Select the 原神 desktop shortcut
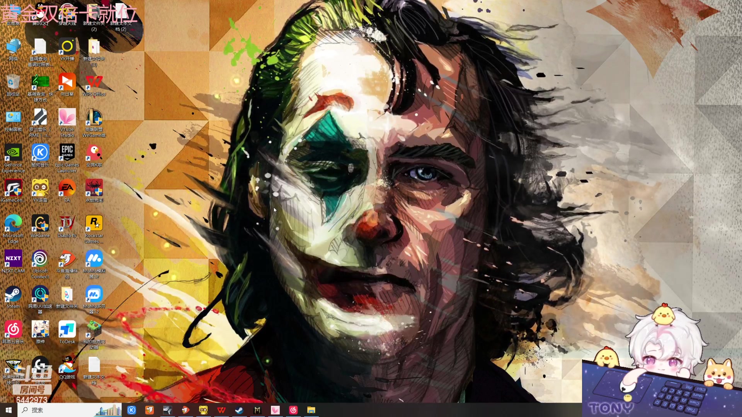Image resolution: width=742 pixels, height=417 pixels. click(40, 332)
